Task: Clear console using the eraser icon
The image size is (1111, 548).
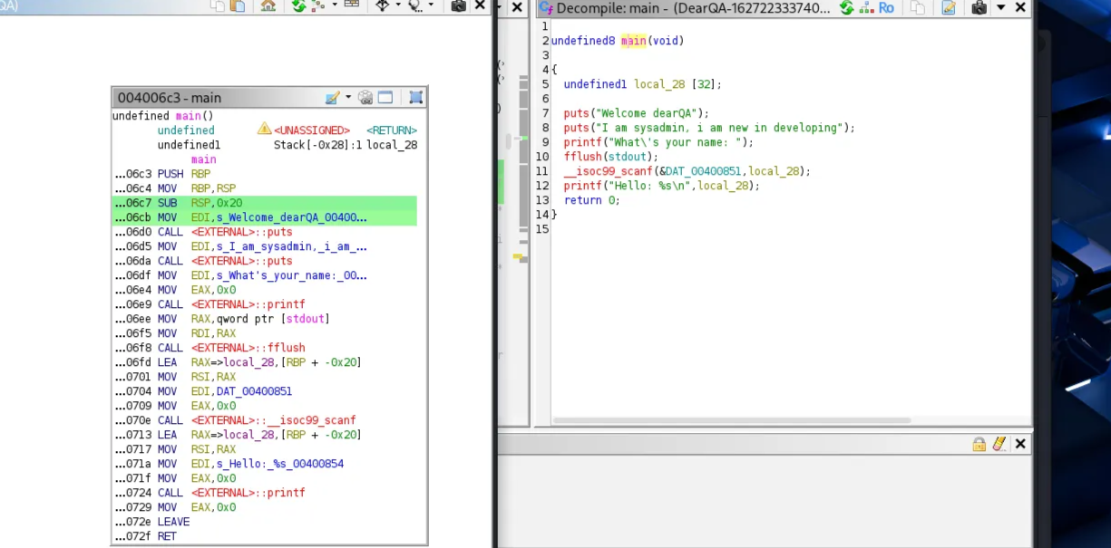Action: pyautogui.click(x=999, y=444)
